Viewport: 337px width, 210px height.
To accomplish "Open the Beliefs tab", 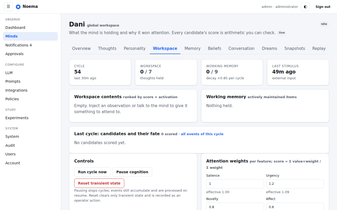I will point(215,49).
